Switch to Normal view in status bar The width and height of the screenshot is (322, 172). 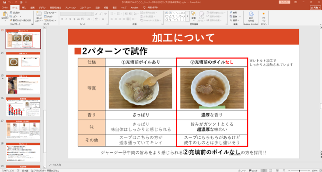(x=263, y=171)
